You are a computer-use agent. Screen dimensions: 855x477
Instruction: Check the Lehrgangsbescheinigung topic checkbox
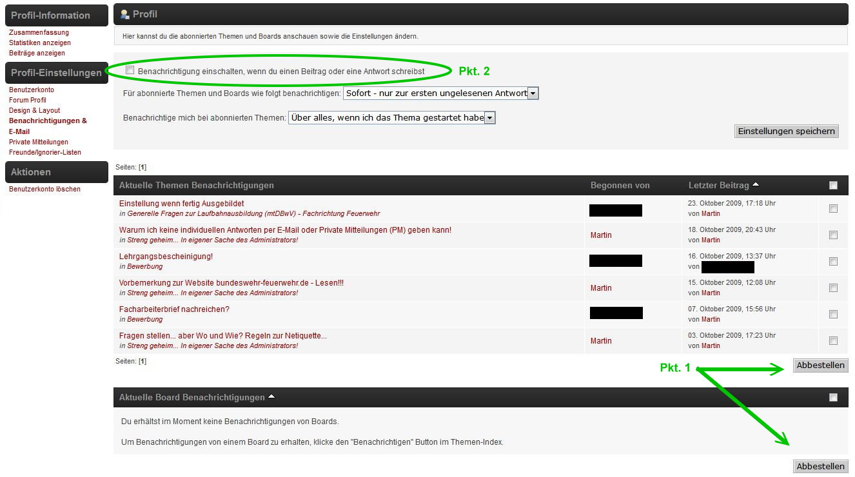(x=833, y=262)
